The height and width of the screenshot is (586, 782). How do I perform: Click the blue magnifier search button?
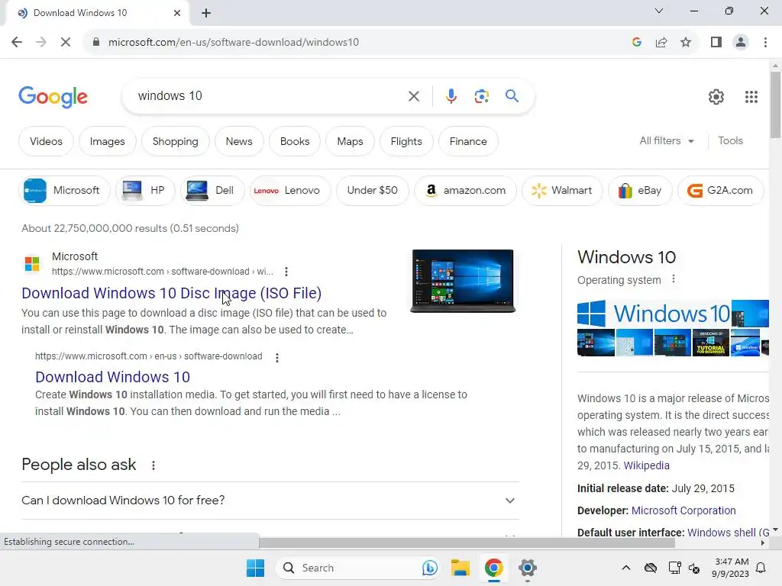pos(512,95)
